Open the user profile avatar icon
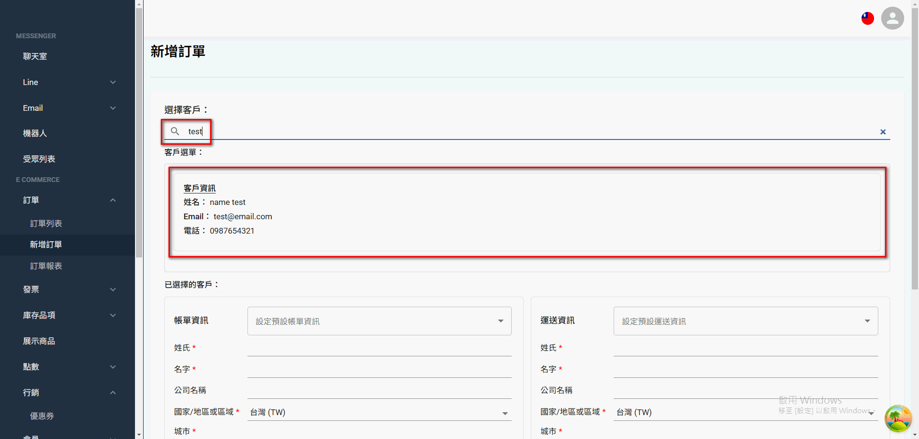 point(892,18)
